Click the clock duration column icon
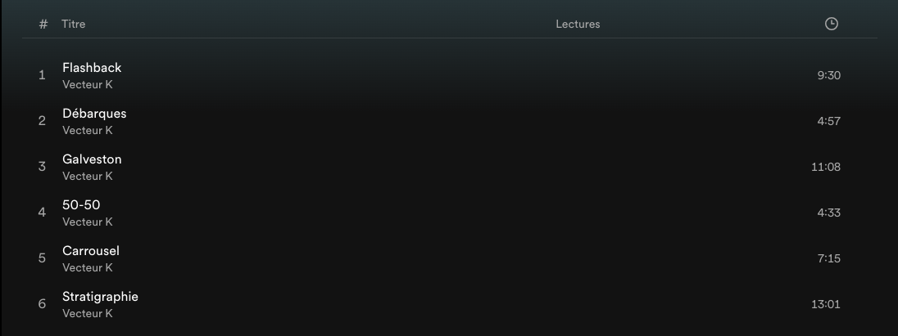 (831, 24)
